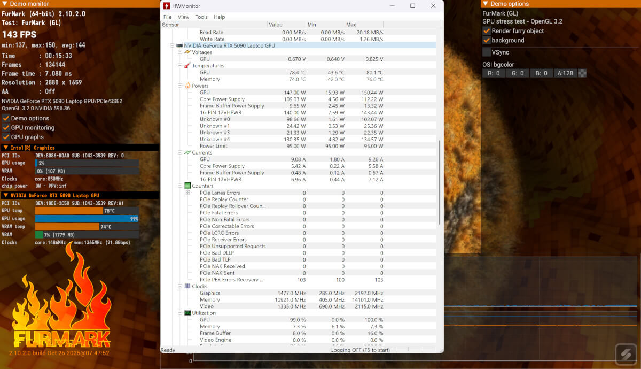Toggle the GPU monitoring checkbox
Screen dimensions: 641x369
[x=6, y=128]
